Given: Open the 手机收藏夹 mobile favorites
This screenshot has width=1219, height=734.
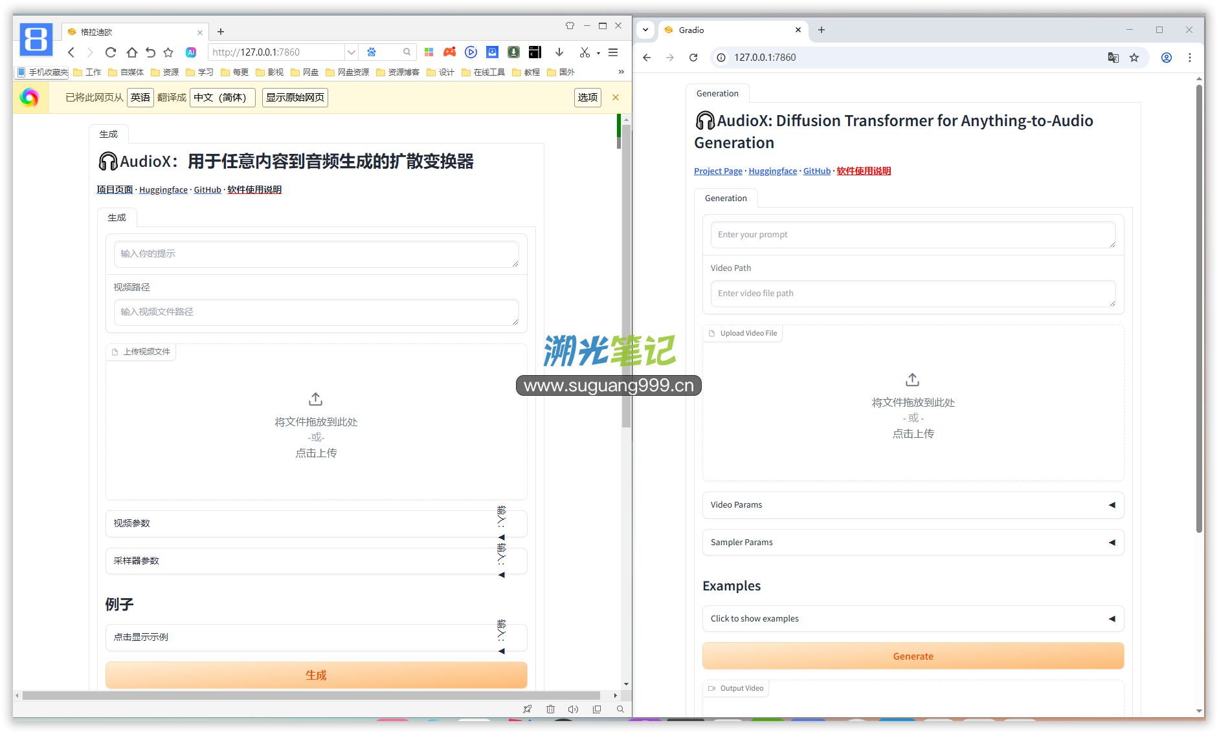Looking at the screenshot, I should click(42, 72).
